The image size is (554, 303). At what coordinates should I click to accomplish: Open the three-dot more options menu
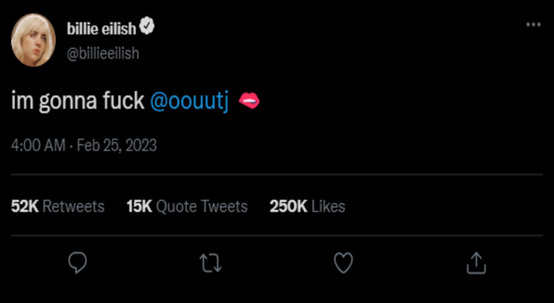(533, 25)
